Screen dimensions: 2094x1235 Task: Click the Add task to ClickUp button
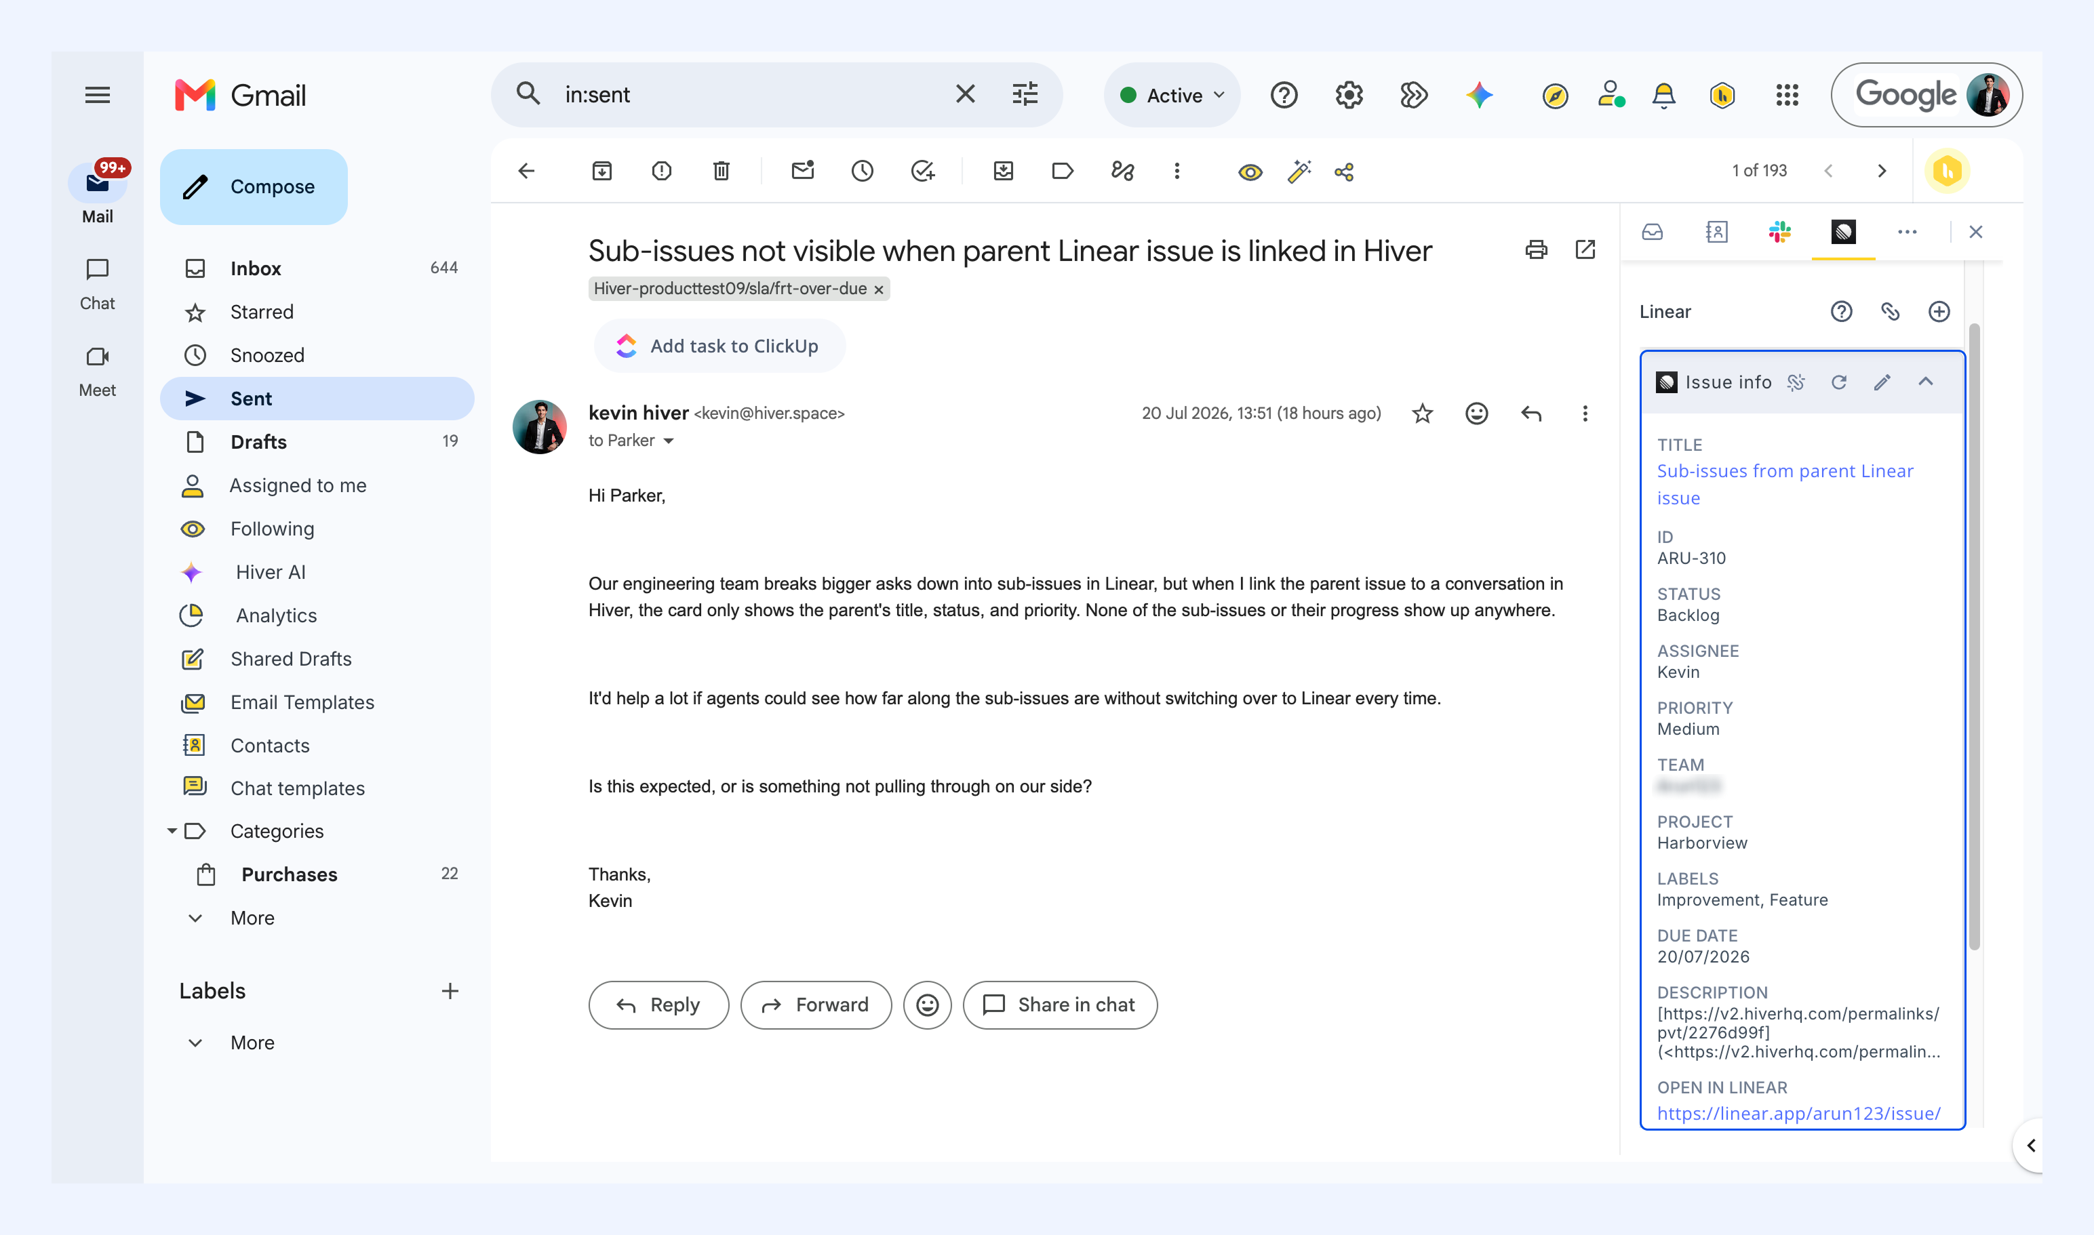(x=719, y=346)
